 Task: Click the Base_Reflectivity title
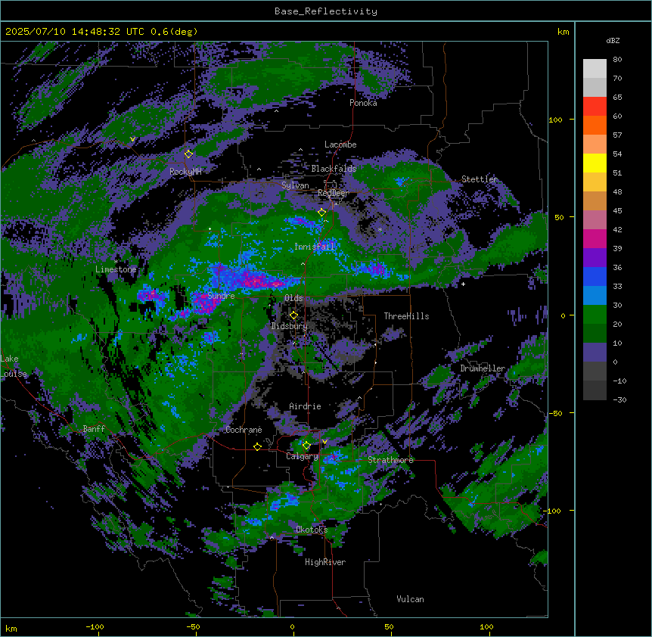pyautogui.click(x=326, y=11)
